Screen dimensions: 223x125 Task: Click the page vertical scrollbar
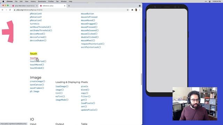pyautogui.click(x=141, y=79)
